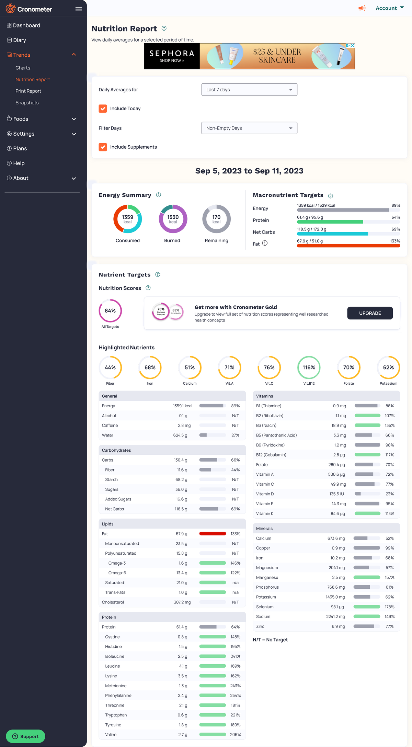This screenshot has width=412, height=747.
Task: Click help icon next to Nutrient Targets
Action: point(158,275)
